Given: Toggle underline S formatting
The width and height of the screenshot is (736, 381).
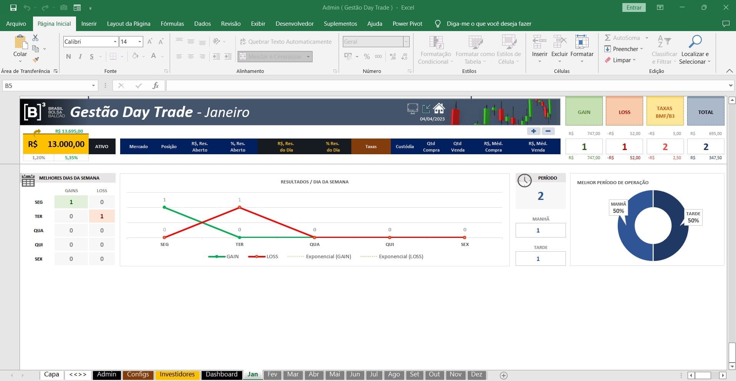Looking at the screenshot, I should click(91, 56).
